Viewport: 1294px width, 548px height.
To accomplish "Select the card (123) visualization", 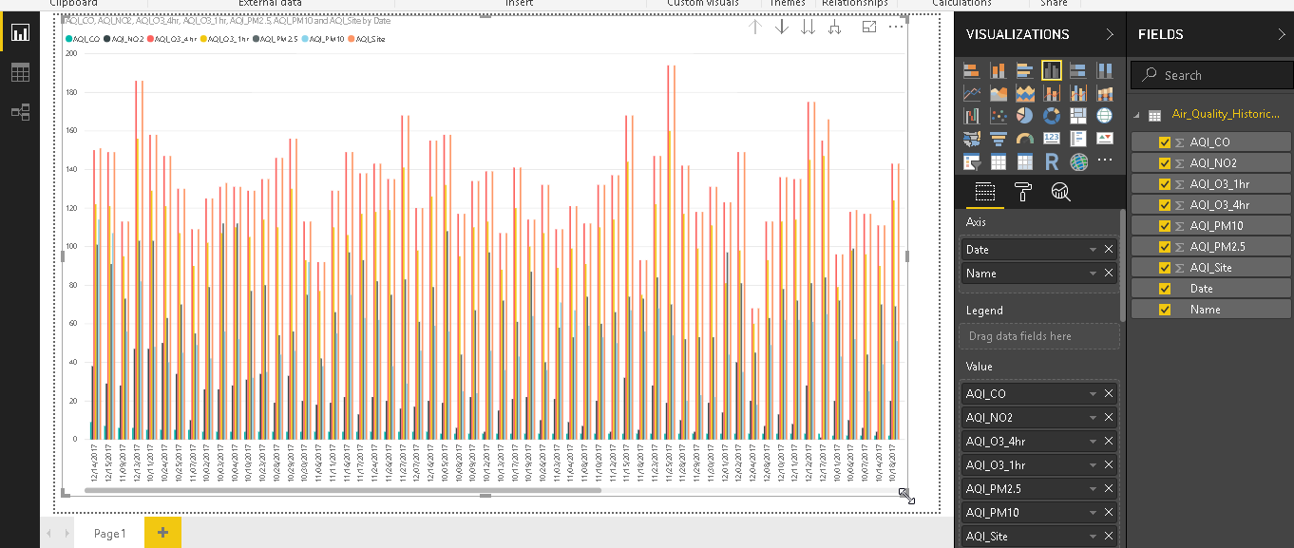I will pos(1051,139).
